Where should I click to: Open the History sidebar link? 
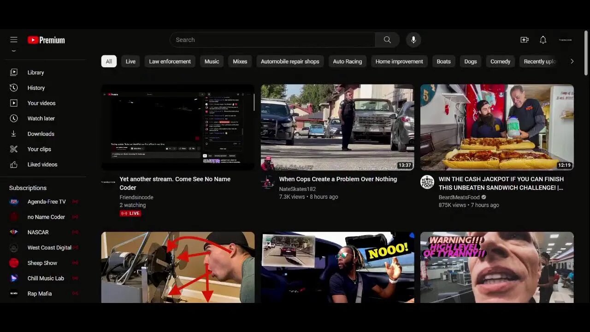36,88
